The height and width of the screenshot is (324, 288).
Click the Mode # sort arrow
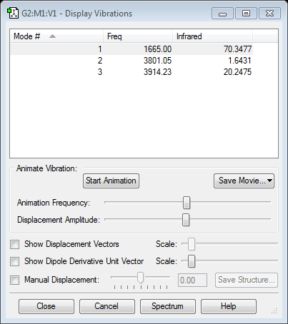tap(52, 36)
